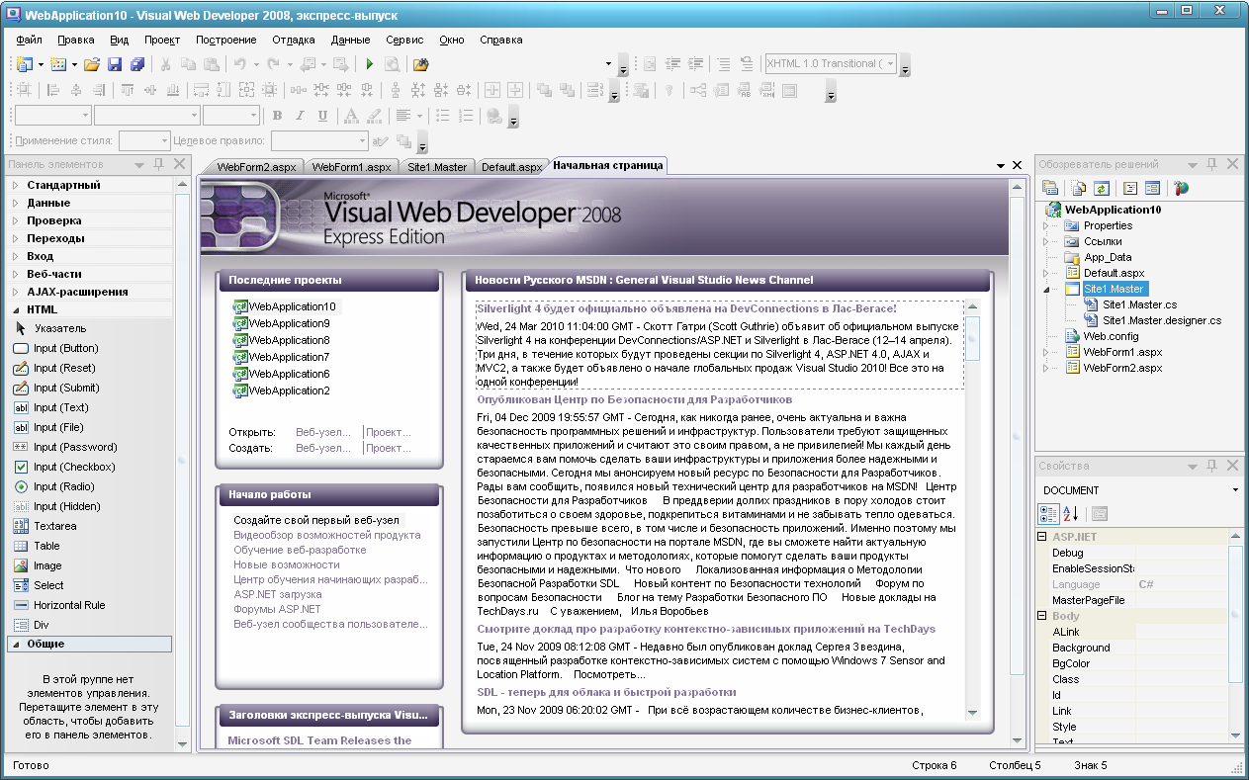Viewport: 1249px width, 780px height.
Task: Expand the Данные toolbox group
Action: [x=15, y=204]
